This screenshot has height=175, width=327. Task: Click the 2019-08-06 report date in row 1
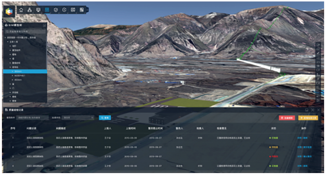pos(130,138)
